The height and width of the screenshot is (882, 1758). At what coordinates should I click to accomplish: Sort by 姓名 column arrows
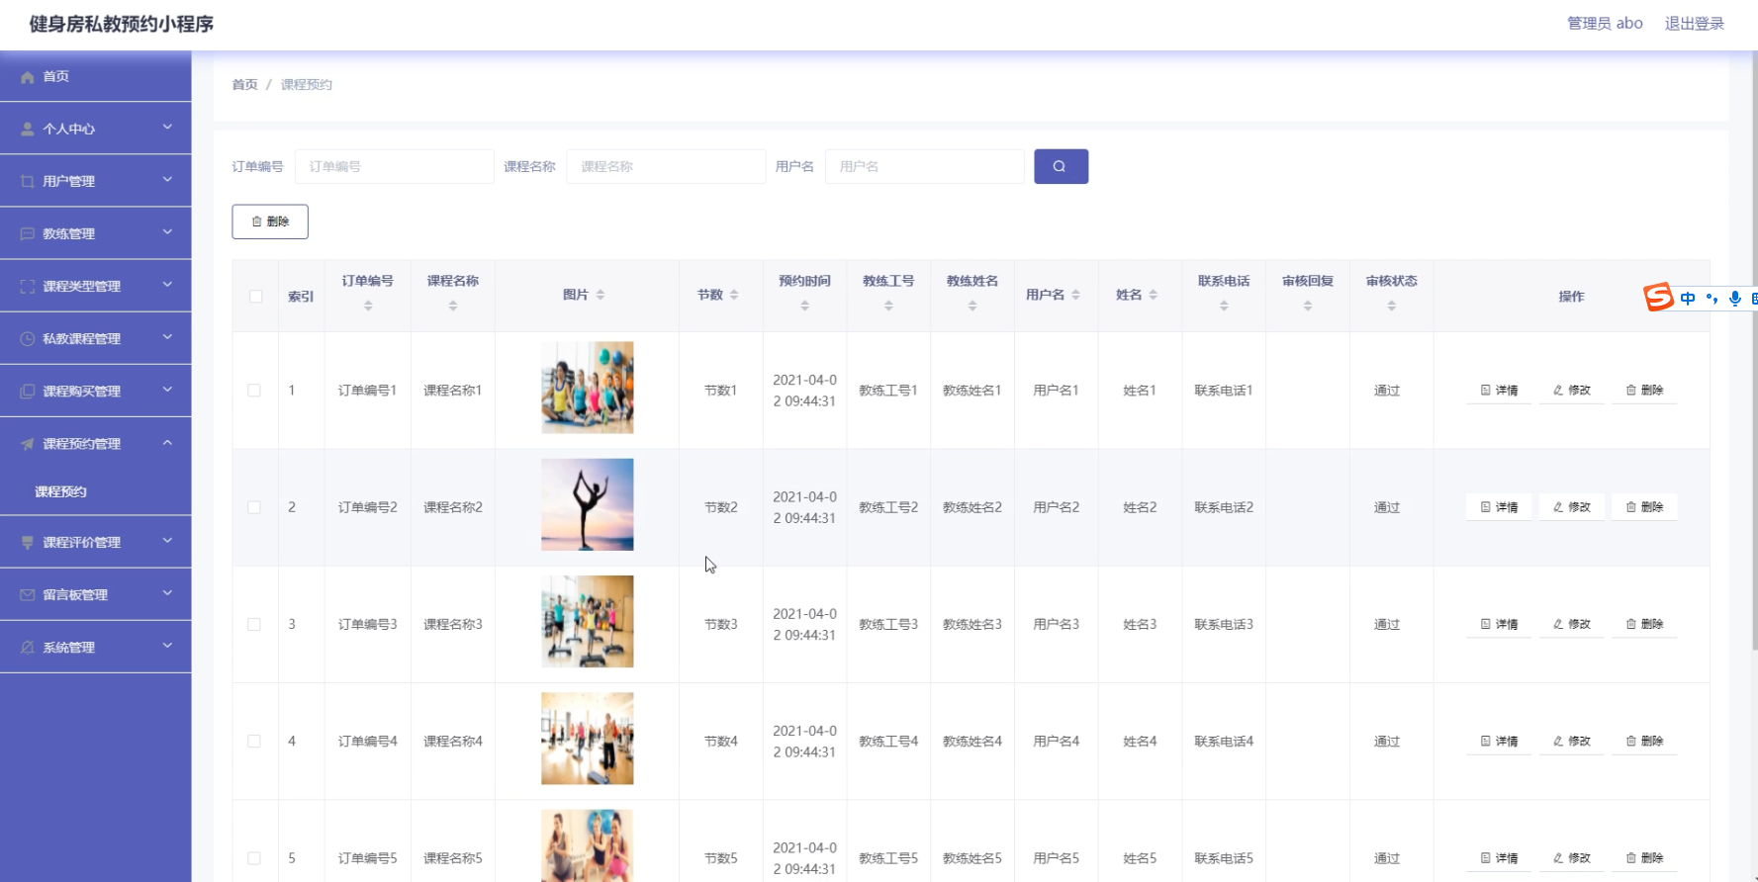point(1153,295)
